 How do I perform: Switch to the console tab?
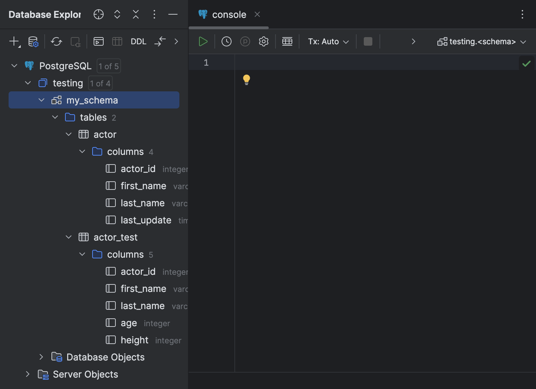click(229, 14)
